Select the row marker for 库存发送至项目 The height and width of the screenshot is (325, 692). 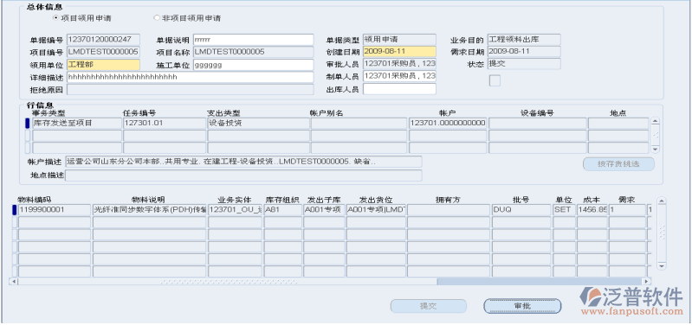pos(28,124)
